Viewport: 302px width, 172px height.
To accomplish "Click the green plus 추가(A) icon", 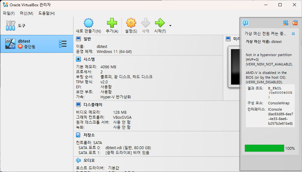I will pos(112,23).
